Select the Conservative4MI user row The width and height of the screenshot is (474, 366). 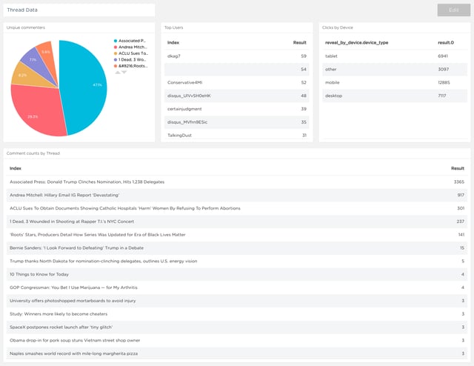(237, 82)
